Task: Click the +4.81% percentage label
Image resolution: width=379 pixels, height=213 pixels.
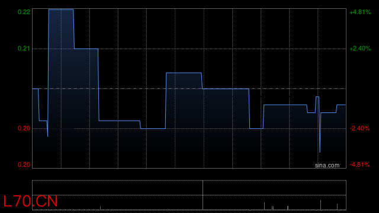Action: (x=360, y=12)
